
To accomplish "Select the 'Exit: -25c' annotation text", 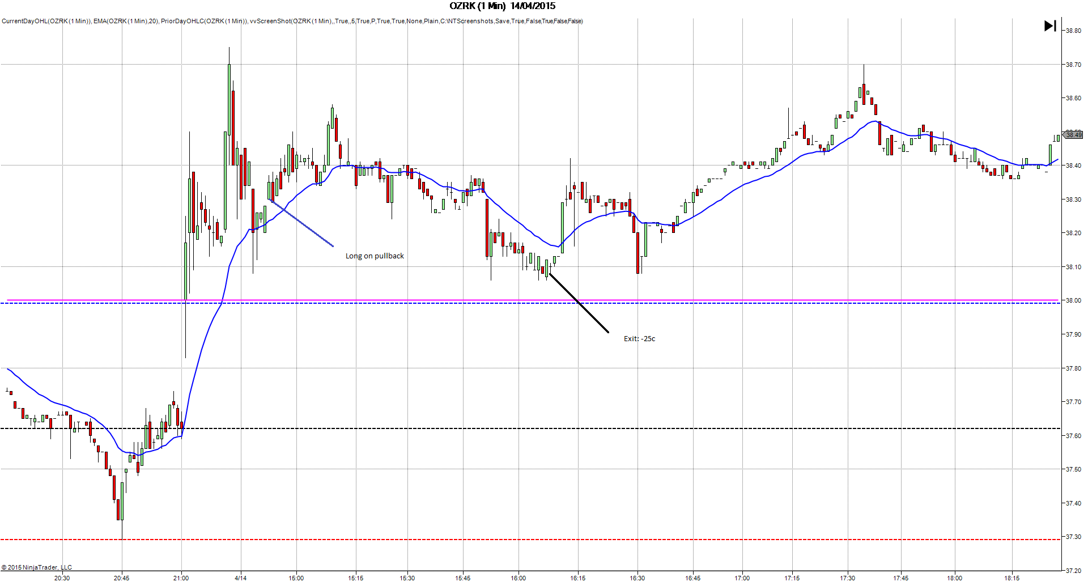I will 639,339.
